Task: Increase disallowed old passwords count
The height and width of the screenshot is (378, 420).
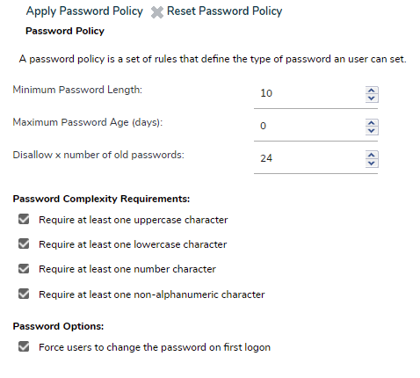Action: click(372, 155)
